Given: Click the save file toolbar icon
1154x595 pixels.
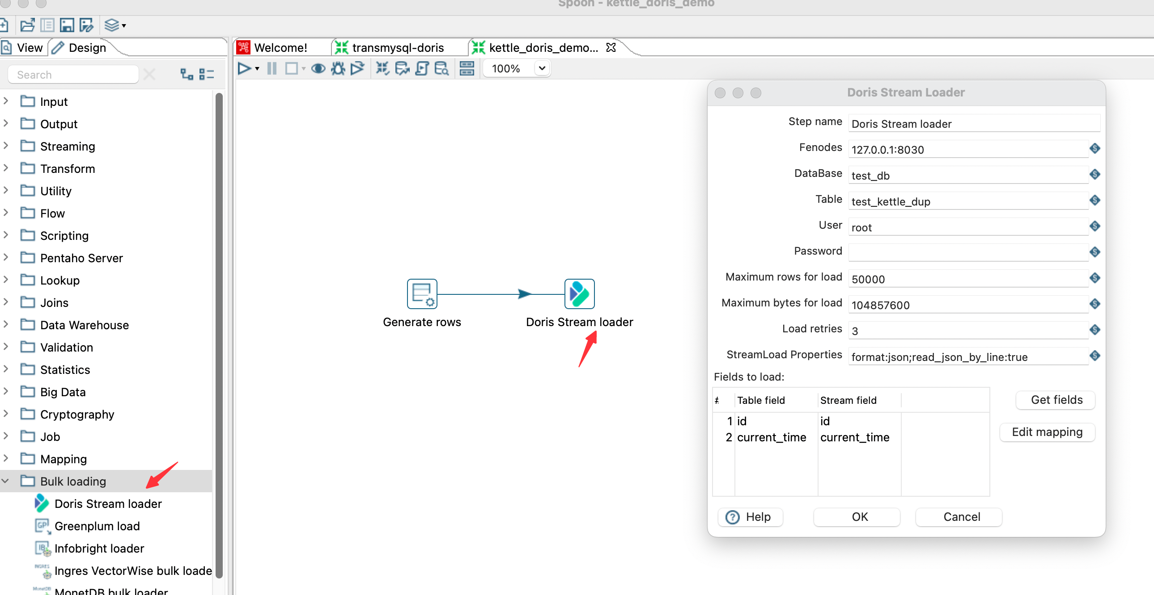Looking at the screenshot, I should pos(67,25).
